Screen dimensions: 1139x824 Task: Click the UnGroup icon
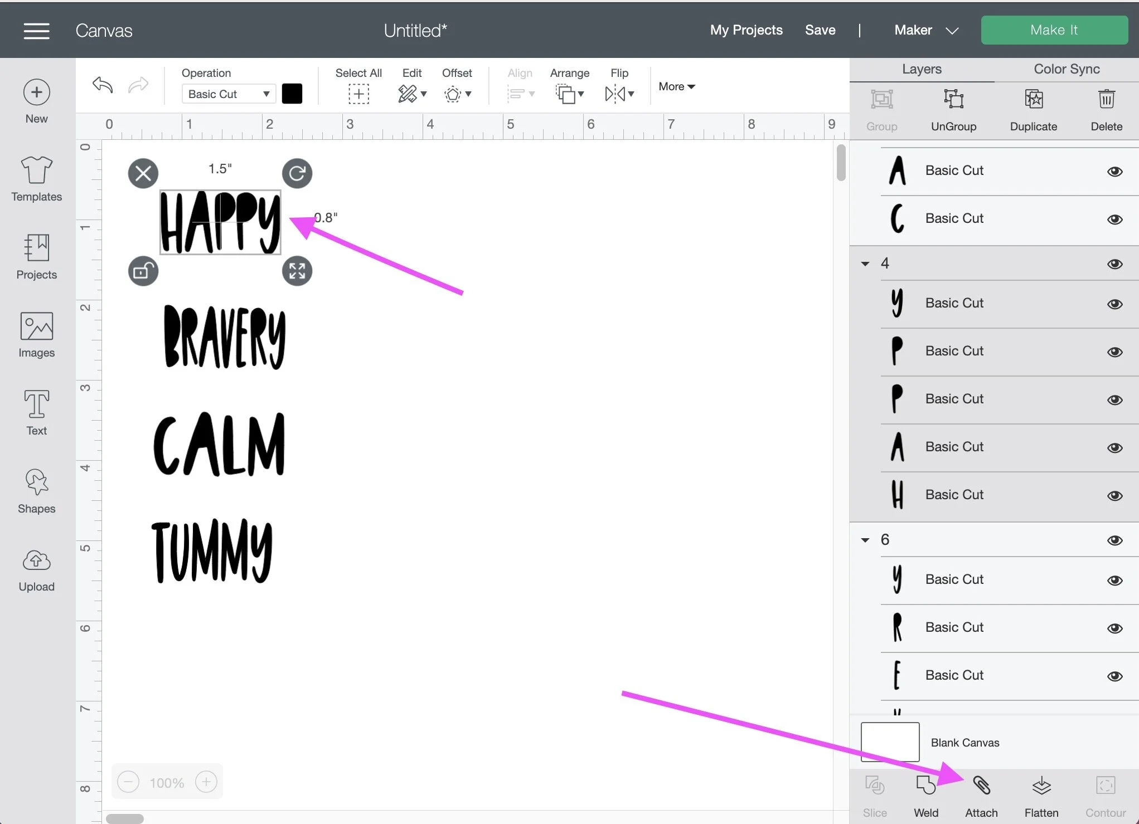pyautogui.click(x=953, y=100)
